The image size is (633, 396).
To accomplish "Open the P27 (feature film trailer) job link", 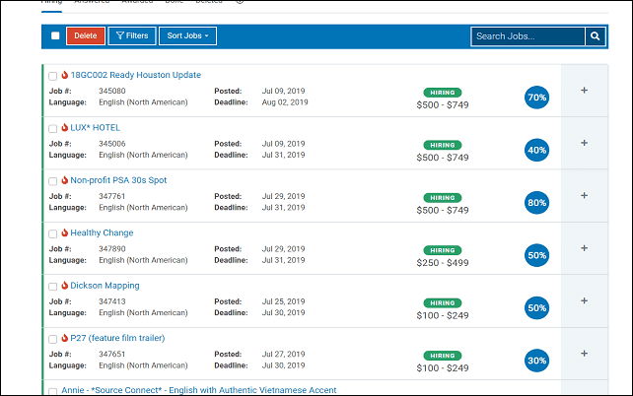I will click(x=117, y=339).
